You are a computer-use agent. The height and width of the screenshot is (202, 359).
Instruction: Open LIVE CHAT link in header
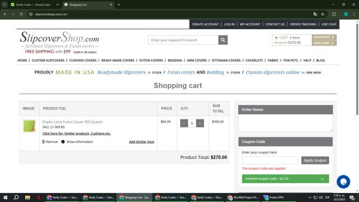click(329, 24)
